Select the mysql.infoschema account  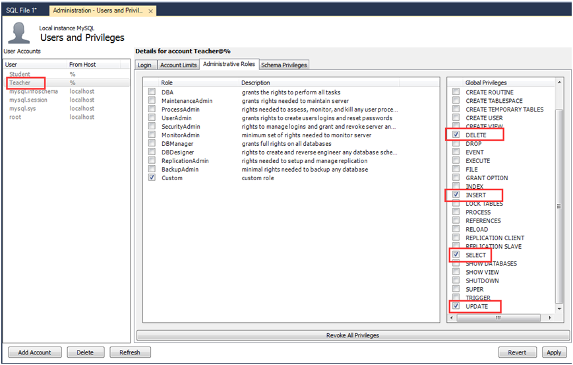tap(67, 92)
